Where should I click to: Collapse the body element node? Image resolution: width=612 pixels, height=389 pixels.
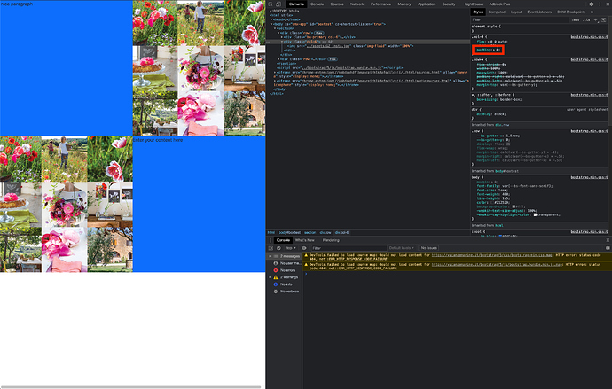coord(271,24)
